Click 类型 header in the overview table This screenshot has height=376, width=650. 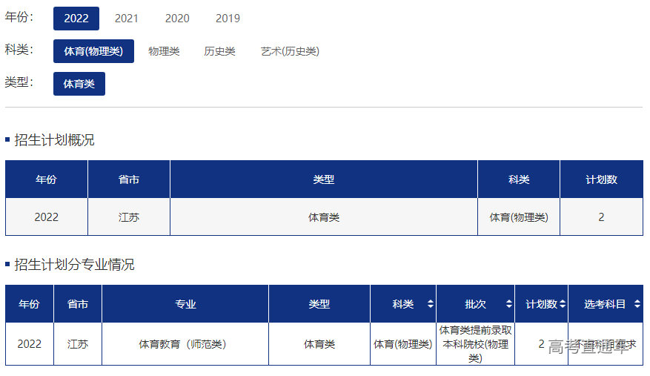pos(324,179)
